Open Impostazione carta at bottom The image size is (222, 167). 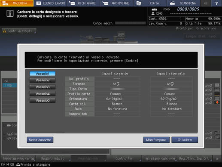coord(18,158)
